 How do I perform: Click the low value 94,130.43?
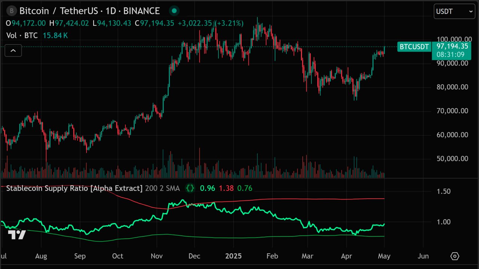coord(114,23)
